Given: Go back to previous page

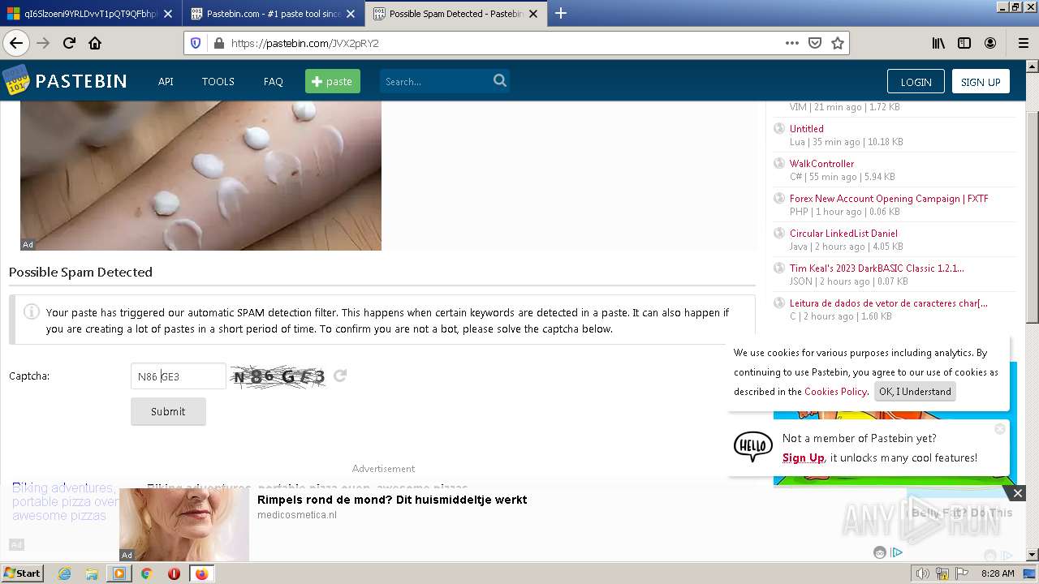Looking at the screenshot, I should (16, 43).
